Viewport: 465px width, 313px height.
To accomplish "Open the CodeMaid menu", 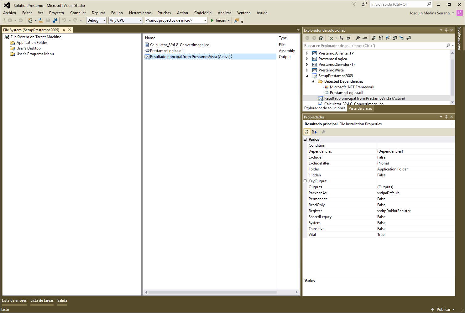I will [x=203, y=13].
